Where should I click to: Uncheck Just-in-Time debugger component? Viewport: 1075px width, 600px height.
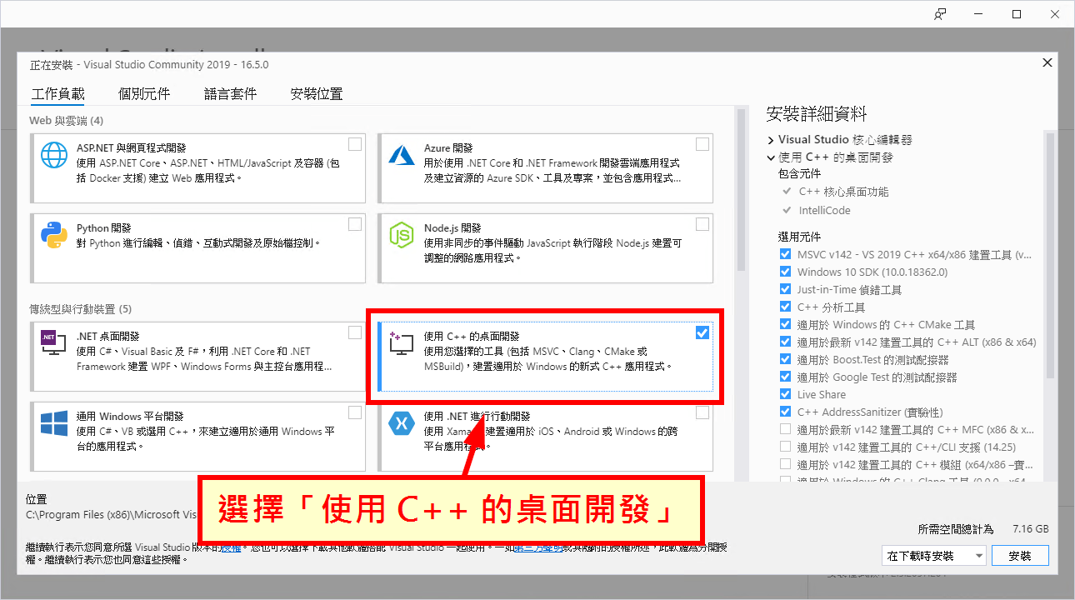tap(785, 289)
